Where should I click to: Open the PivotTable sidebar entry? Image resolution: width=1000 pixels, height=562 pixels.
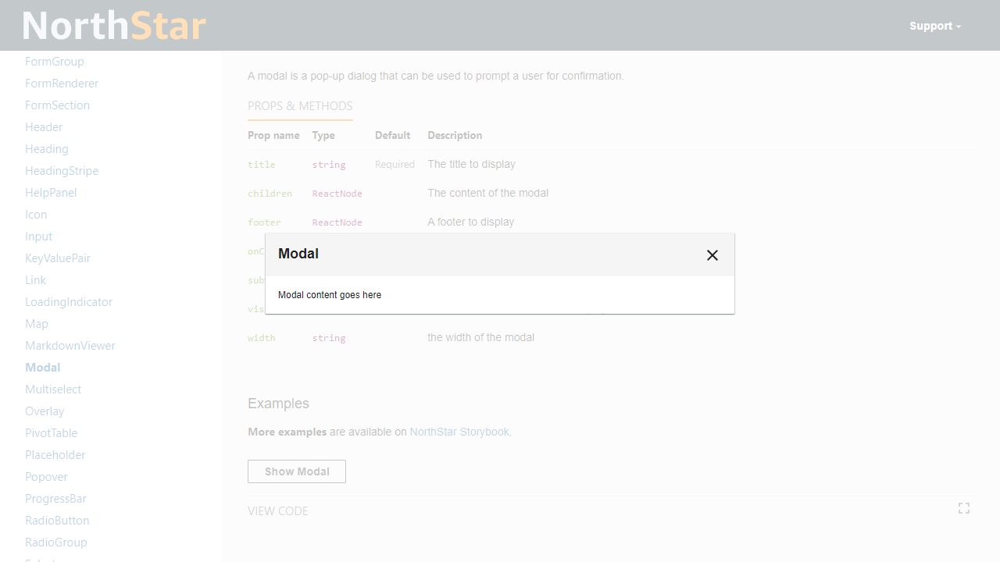(51, 433)
